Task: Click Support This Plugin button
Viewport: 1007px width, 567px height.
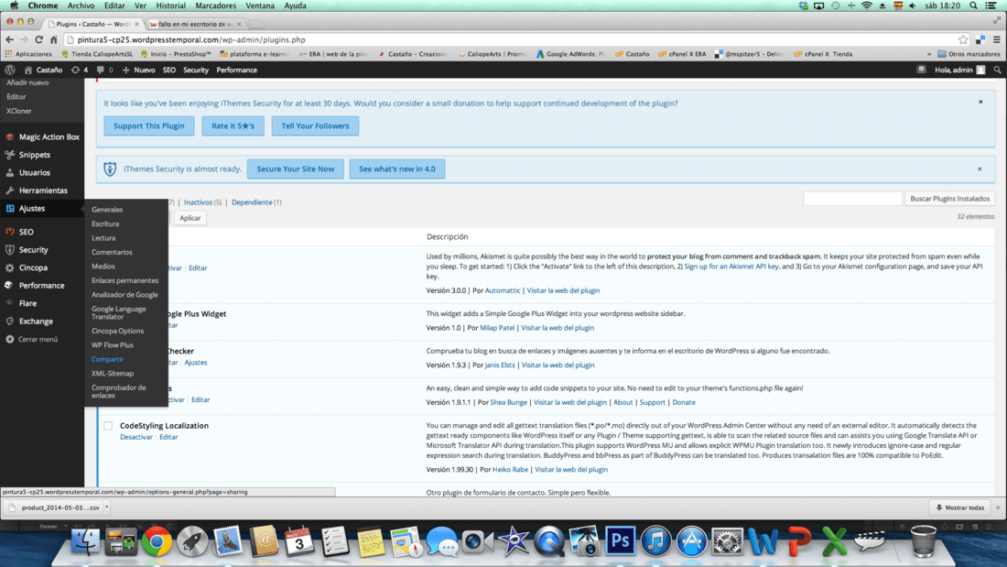Action: (149, 126)
